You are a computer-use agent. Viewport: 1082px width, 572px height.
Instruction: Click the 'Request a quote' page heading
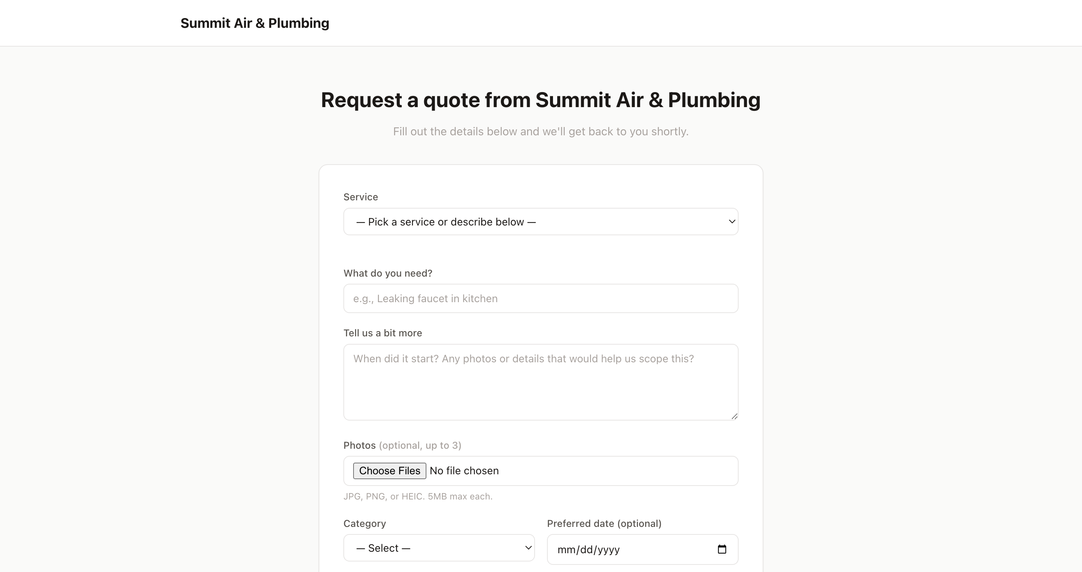tap(541, 100)
